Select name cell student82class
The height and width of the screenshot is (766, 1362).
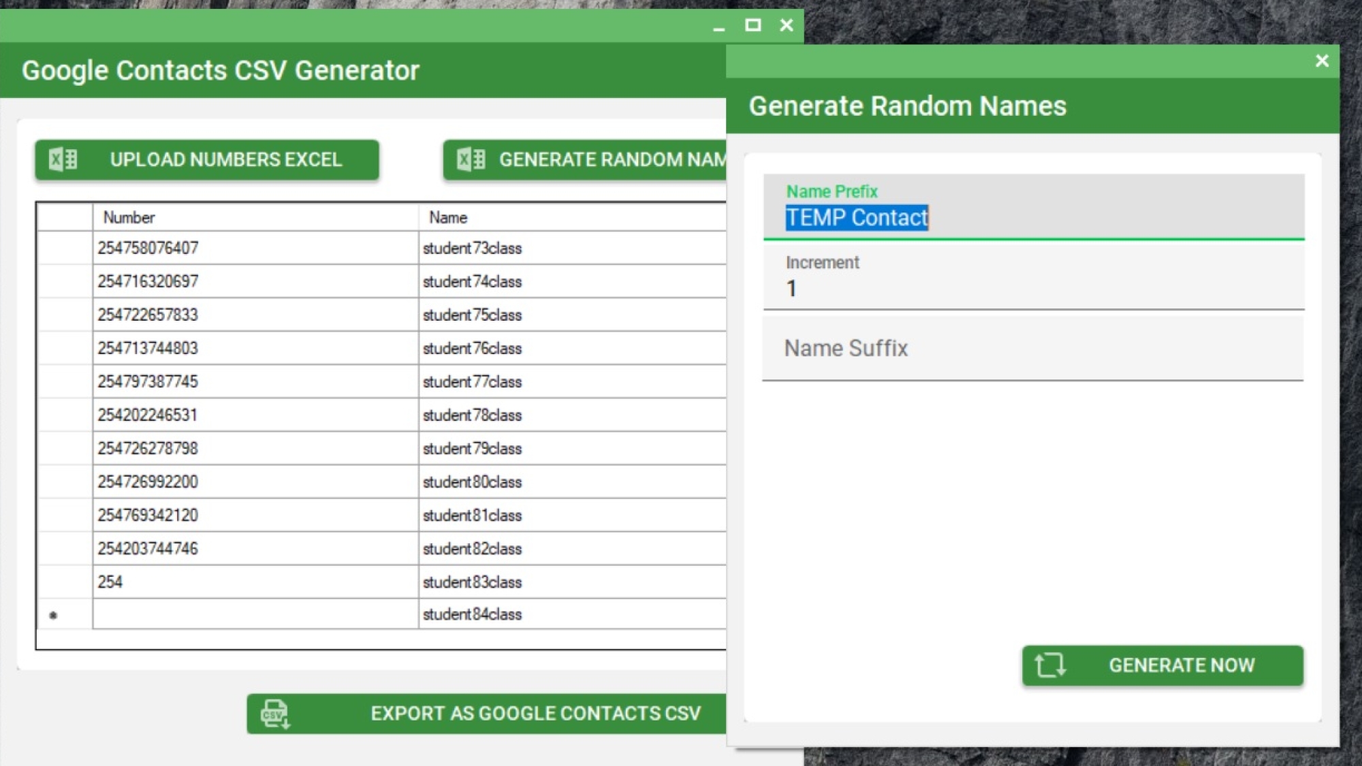pos(572,548)
